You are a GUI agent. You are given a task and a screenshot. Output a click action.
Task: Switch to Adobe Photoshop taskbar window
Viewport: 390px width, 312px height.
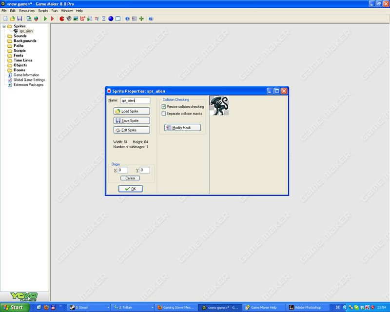(308, 308)
